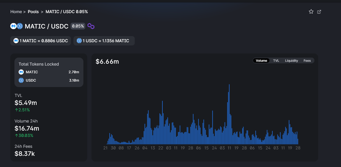The height and width of the screenshot is (167, 341).
Task: Switch chart to Liquidity view
Action: (291, 61)
